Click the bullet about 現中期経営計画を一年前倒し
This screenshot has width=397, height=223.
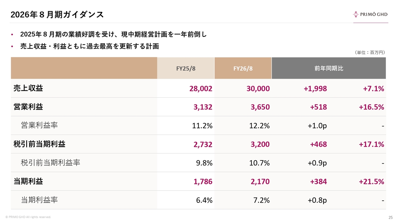click(113, 34)
